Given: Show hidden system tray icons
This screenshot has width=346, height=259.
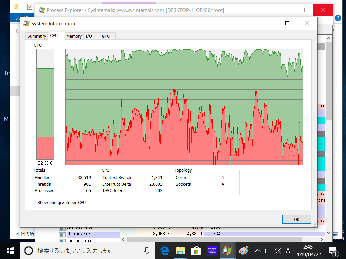Looking at the screenshot, I should coord(257,251).
